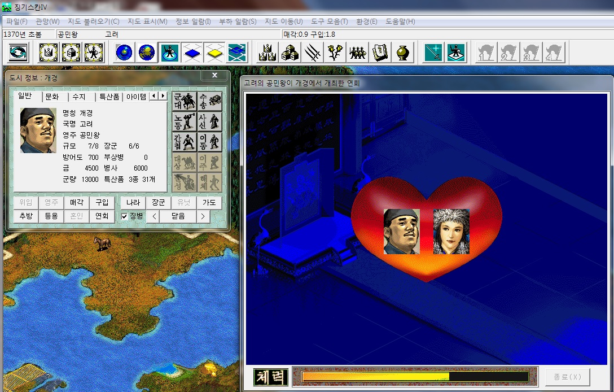614x392 pixels.
Task: Select the 사신 envoy command icon
Action: (x=210, y=121)
